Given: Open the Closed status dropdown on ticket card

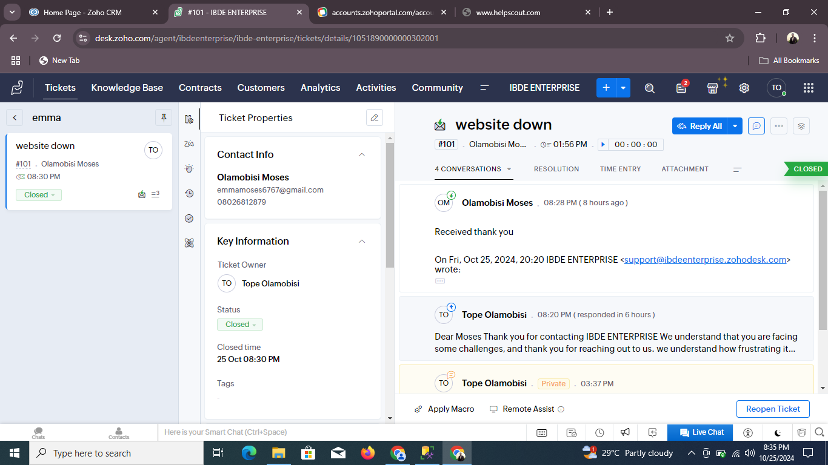Looking at the screenshot, I should [39, 195].
